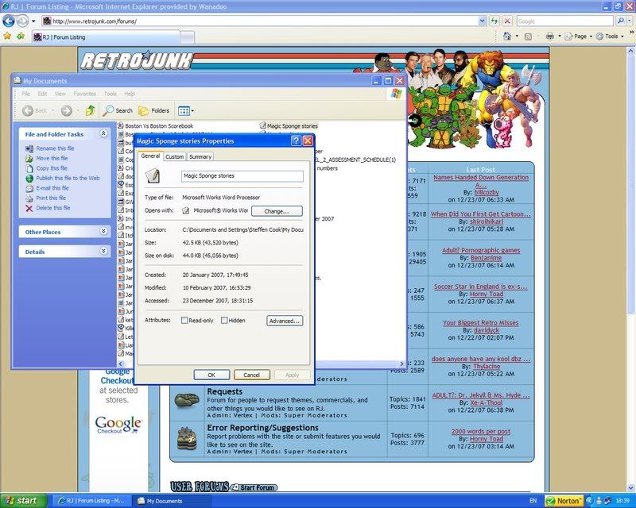Open the Windows Start button
This screenshot has width=636, height=508.
24,501
